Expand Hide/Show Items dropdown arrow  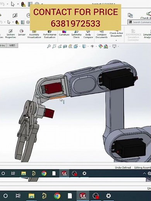coord(96,46)
